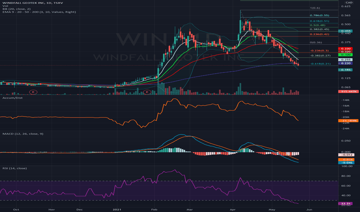This screenshot has height=212, width=360.
Task: Click the Oct label on time axis
Action: point(16,209)
